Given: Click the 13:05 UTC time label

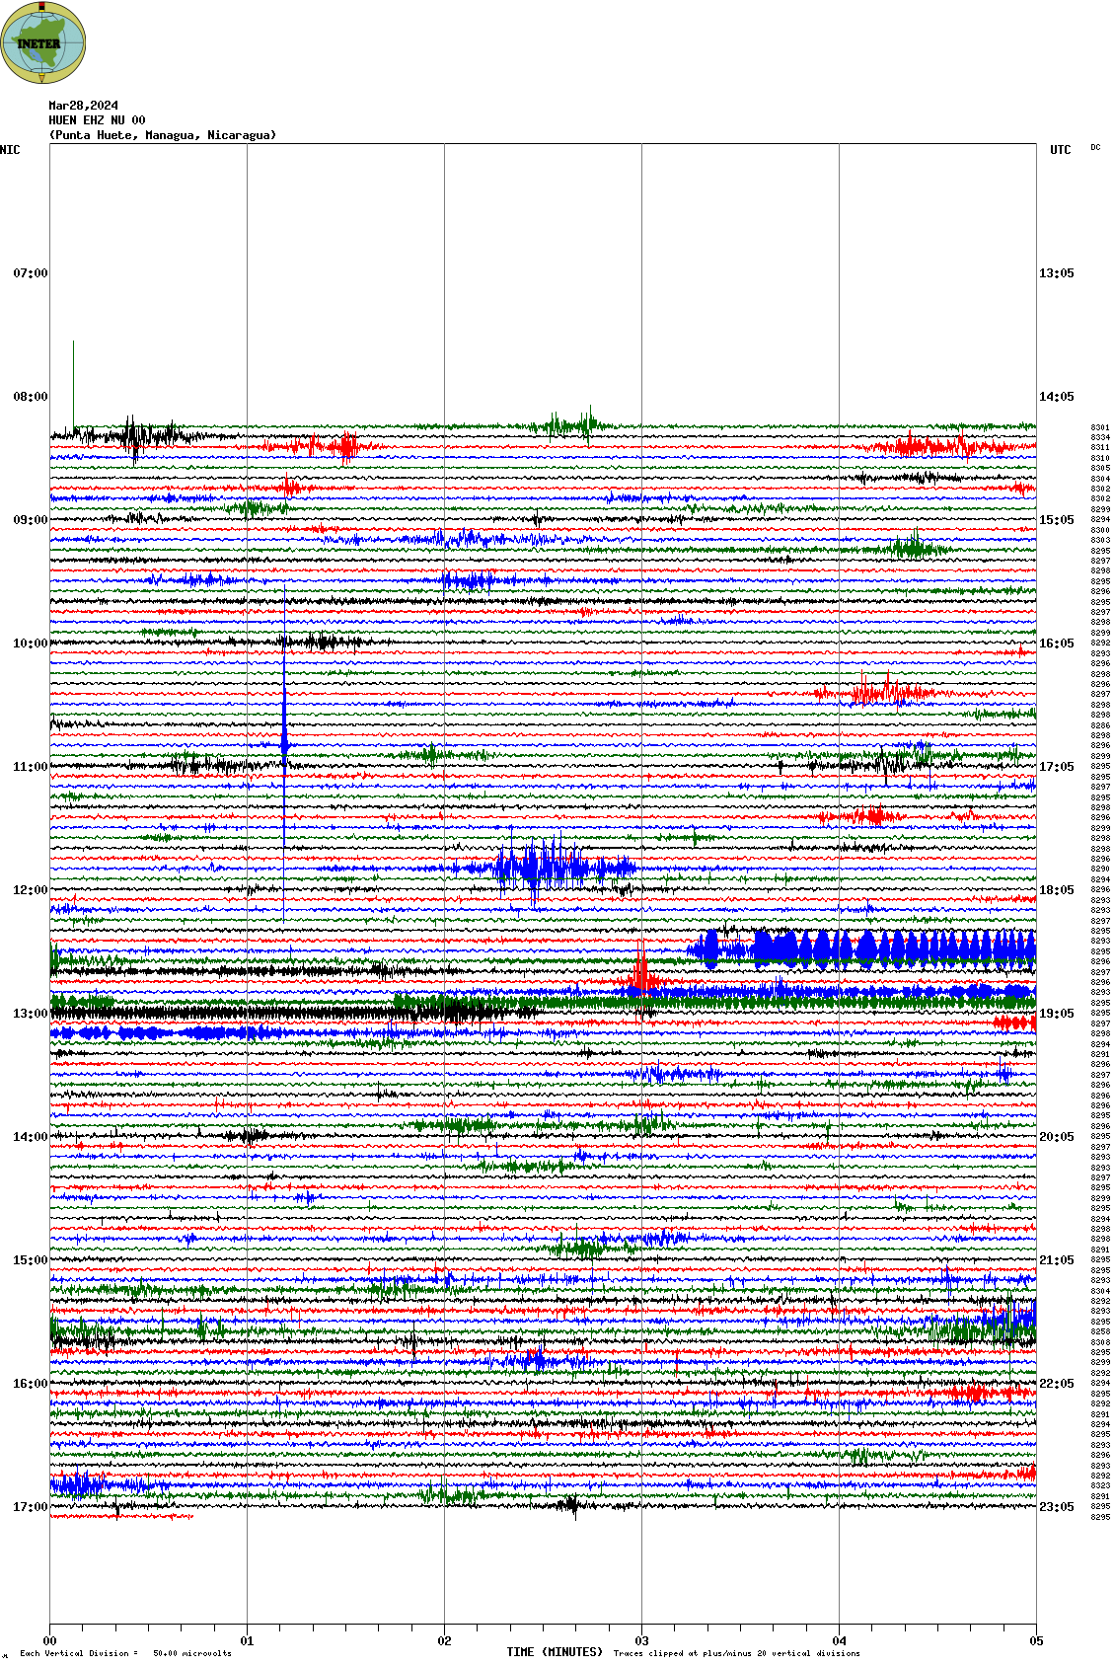Looking at the screenshot, I should tap(1056, 273).
